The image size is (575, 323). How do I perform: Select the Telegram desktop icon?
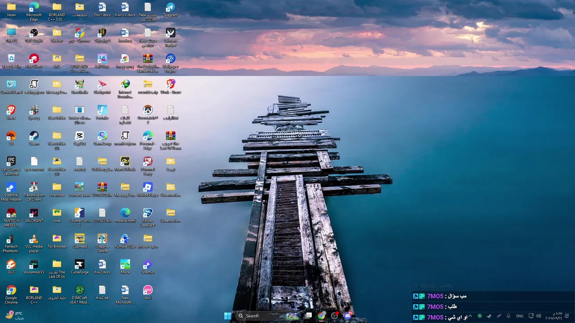170,10
